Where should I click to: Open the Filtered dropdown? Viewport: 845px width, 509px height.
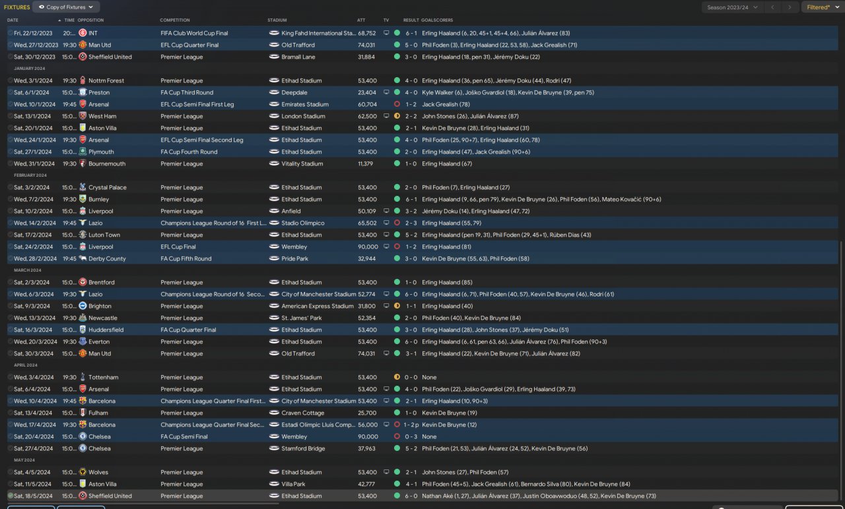(822, 7)
